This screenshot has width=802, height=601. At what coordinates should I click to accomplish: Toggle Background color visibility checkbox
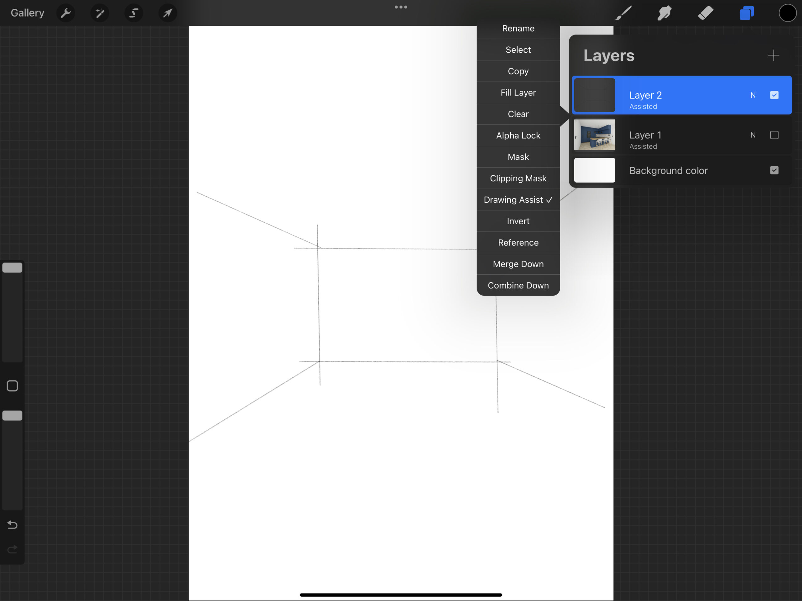point(774,170)
